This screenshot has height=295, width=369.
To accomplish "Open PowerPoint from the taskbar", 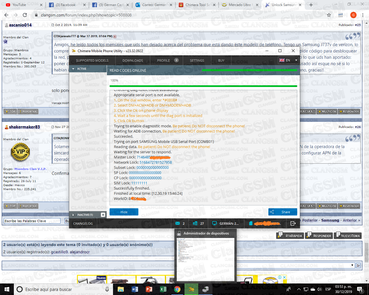I will click(x=149, y=289).
